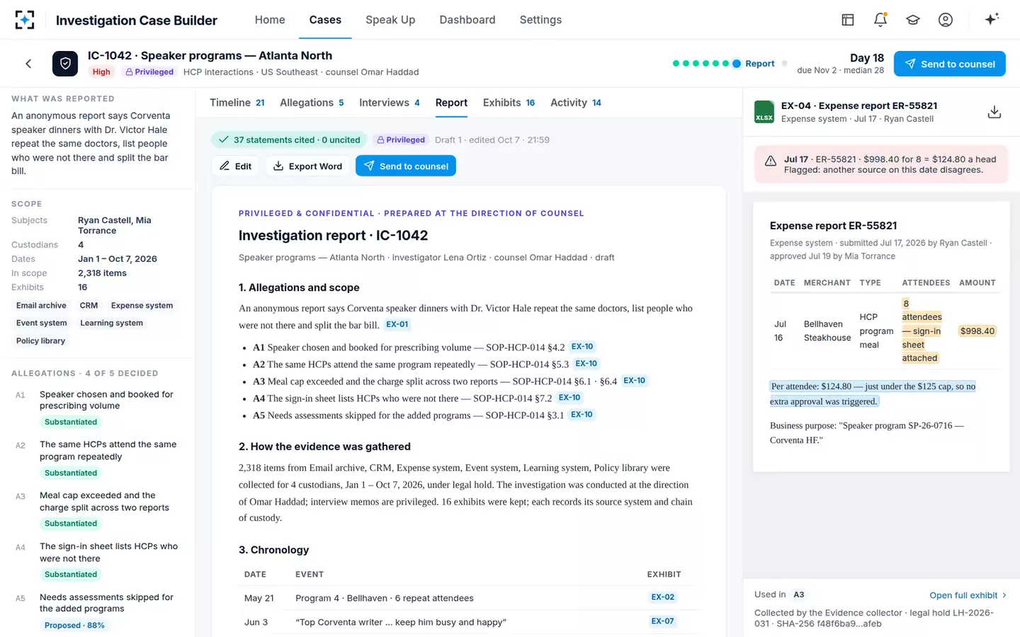This screenshot has height=637, width=1020.
Task: Go back using the left chevron
Action: pyautogui.click(x=28, y=64)
